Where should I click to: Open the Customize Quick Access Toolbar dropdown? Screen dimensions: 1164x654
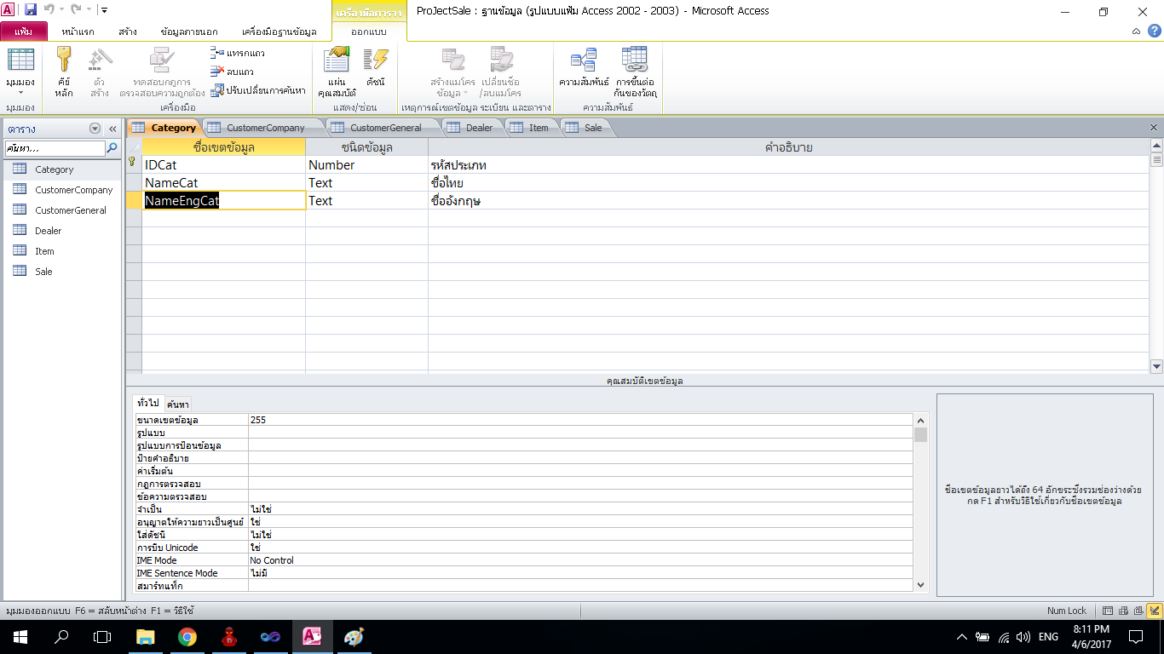click(104, 10)
